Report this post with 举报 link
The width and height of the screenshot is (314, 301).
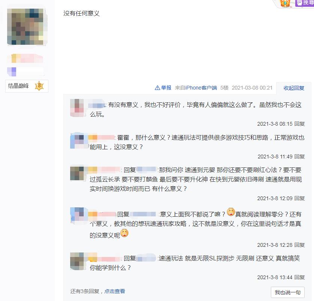click(x=166, y=88)
